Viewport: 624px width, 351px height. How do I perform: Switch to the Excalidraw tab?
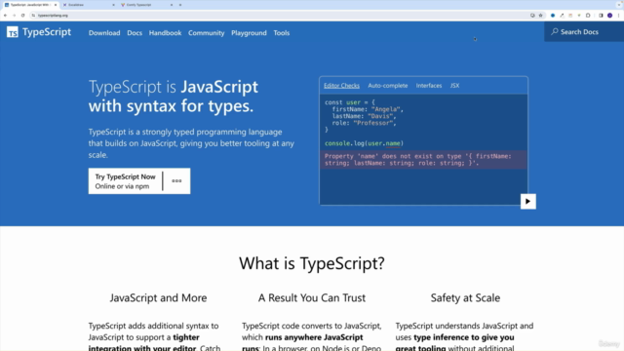pos(89,5)
